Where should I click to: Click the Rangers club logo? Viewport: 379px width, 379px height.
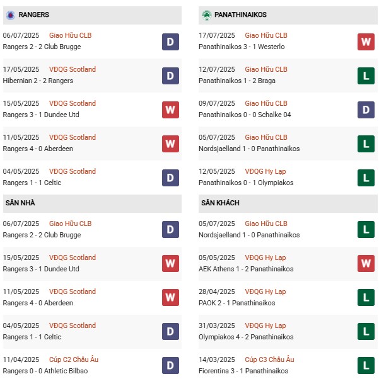tap(10, 14)
